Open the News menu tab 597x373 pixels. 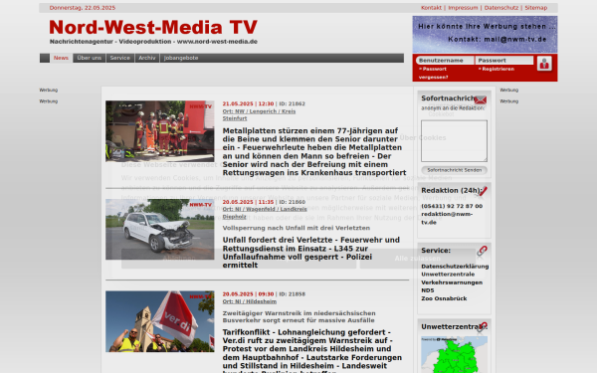coord(61,58)
